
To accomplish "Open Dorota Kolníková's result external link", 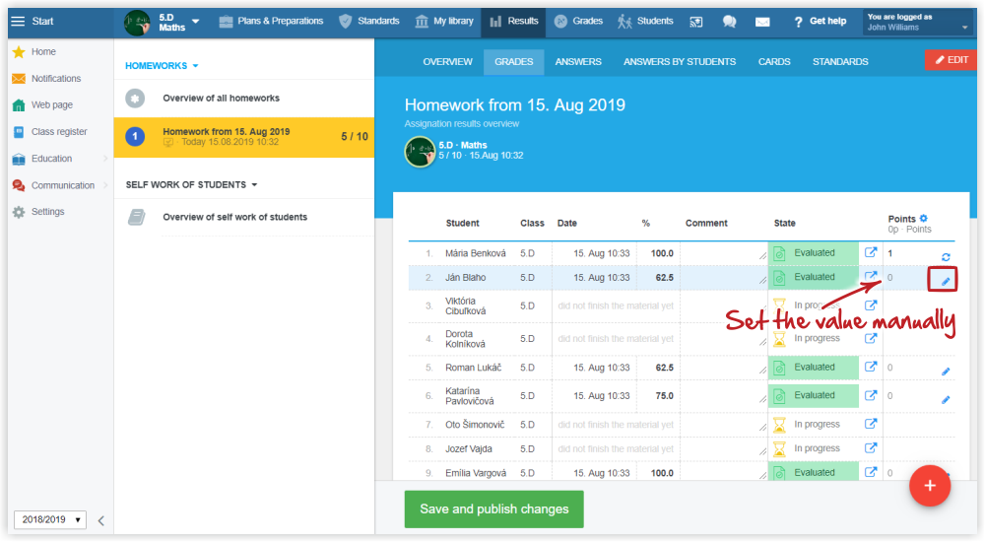I will 871,338.
